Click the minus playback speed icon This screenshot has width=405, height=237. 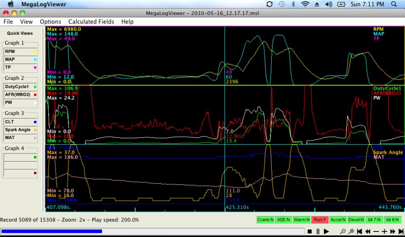[x=376, y=231]
